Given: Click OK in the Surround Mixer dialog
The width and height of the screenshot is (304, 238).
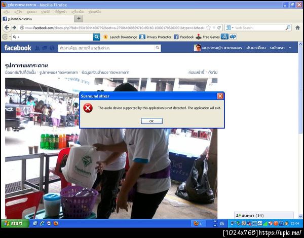Looking at the screenshot, I should point(151,121).
